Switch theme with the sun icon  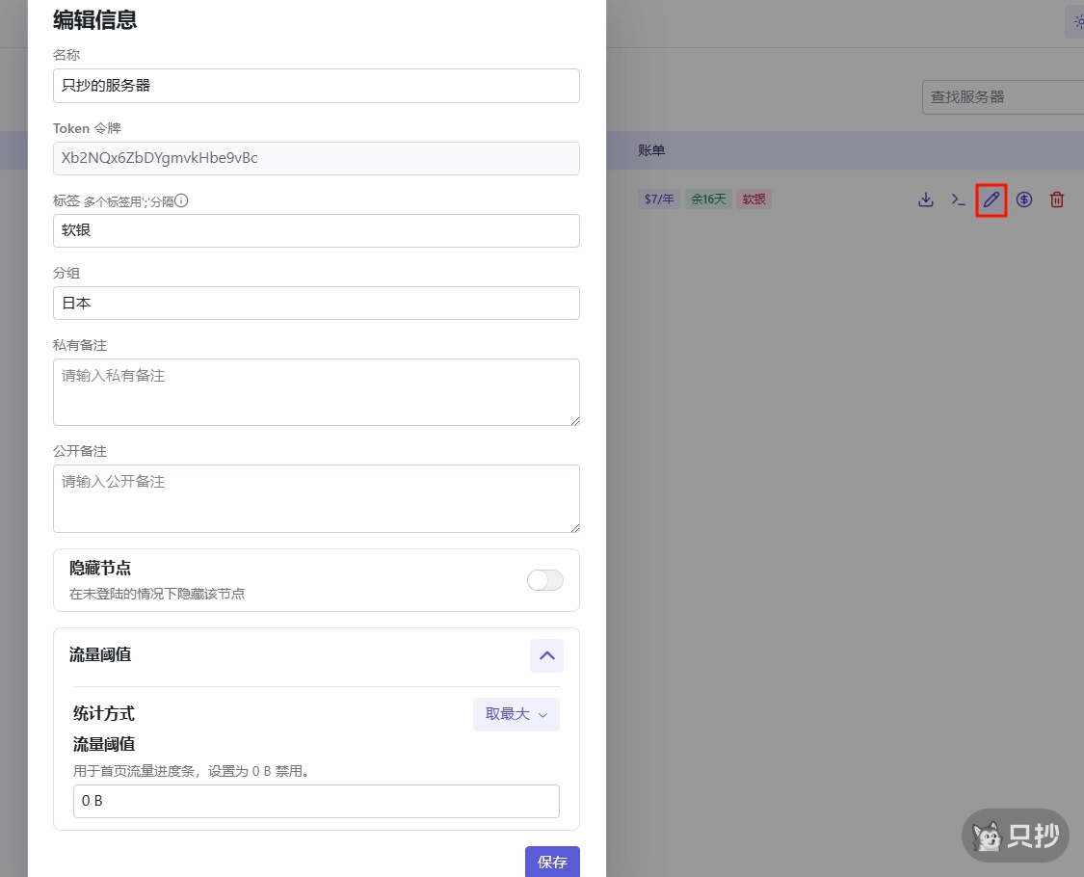[1077, 21]
